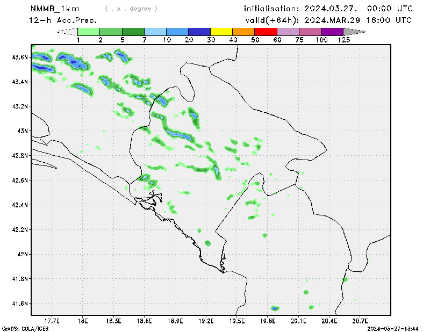Click the 42.4N latitude label
The height and width of the screenshot is (332, 430).
click(20, 205)
